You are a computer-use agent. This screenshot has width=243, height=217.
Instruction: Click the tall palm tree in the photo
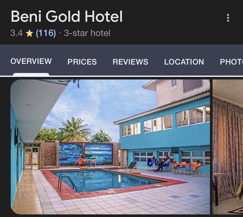(x=74, y=129)
